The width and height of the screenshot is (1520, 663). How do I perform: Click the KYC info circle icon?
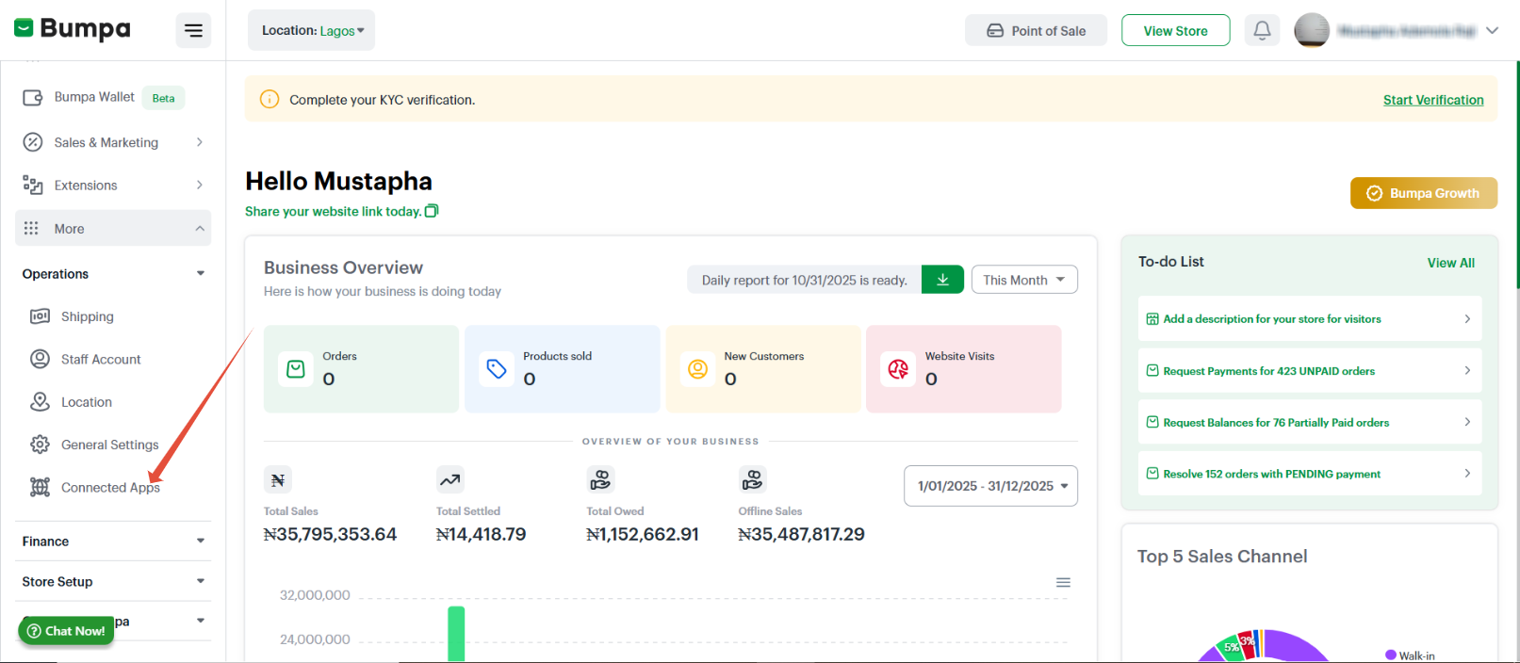[x=270, y=99]
